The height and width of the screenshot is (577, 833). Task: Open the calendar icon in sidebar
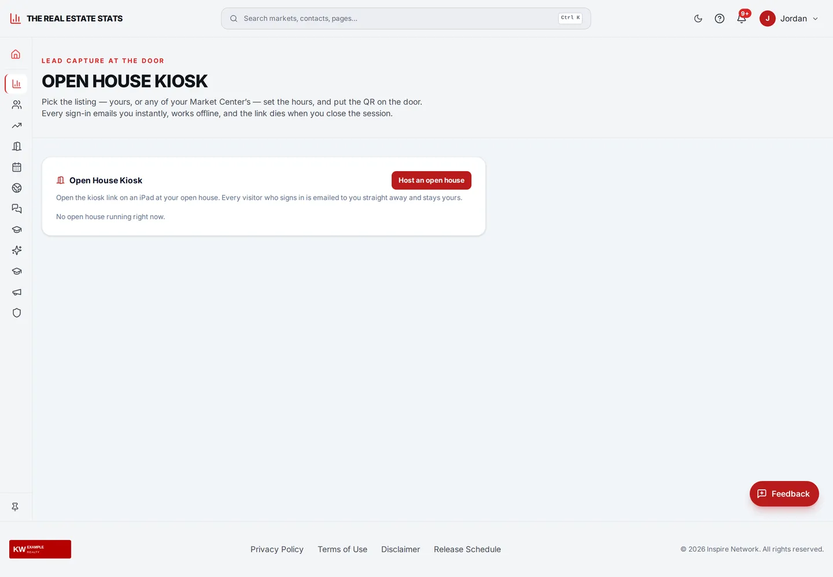click(17, 167)
